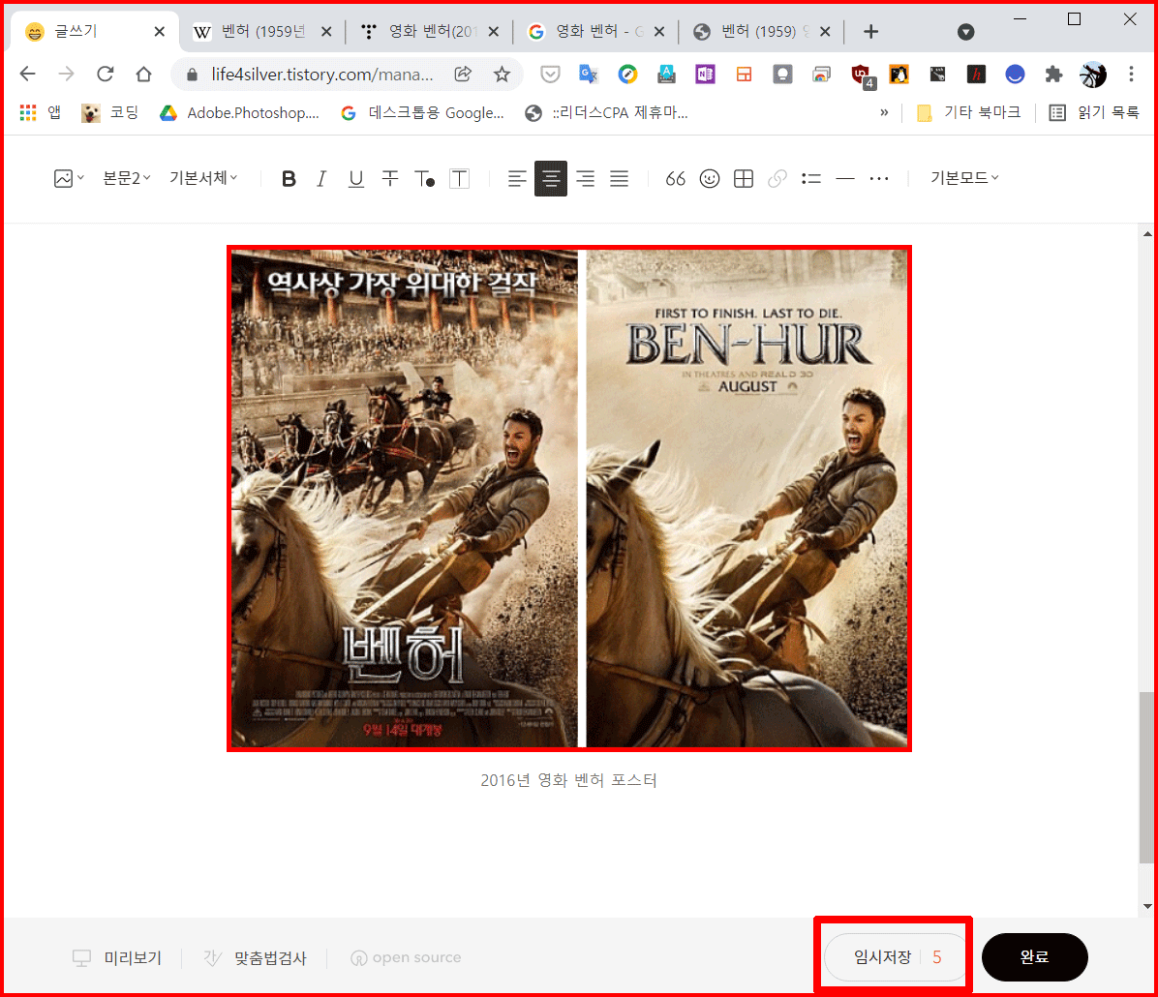The height and width of the screenshot is (997, 1158).
Task: Insert a horizontal divider line
Action: (845, 179)
